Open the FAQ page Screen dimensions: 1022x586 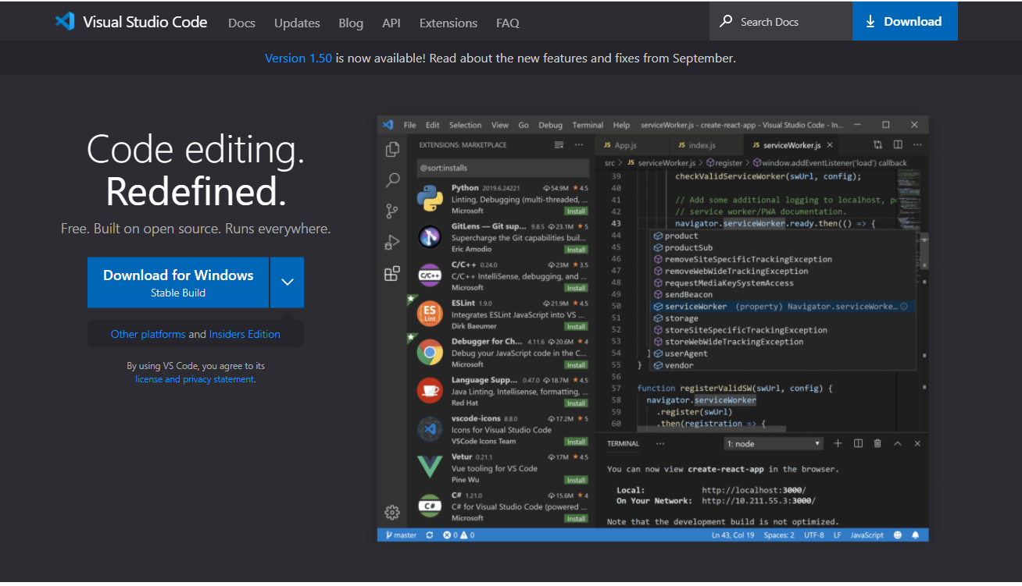[508, 23]
